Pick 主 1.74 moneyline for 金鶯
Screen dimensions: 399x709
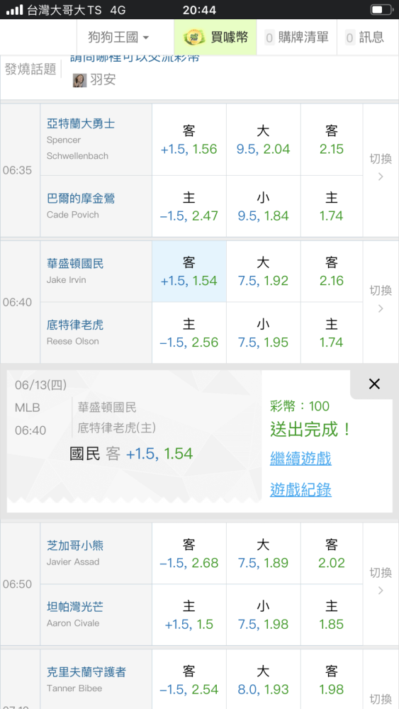coord(332,206)
